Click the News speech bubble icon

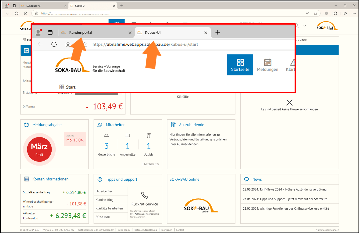[x=246, y=179]
